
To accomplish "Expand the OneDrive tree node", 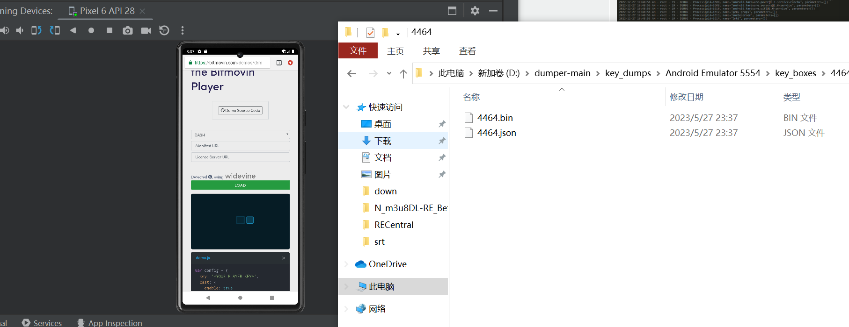I will [x=346, y=264].
